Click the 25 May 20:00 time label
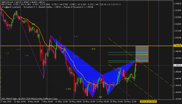This screenshot has height=104, width=182. pos(116,102)
